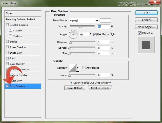Select the Outer Glow style row

click(x=23, y=81)
